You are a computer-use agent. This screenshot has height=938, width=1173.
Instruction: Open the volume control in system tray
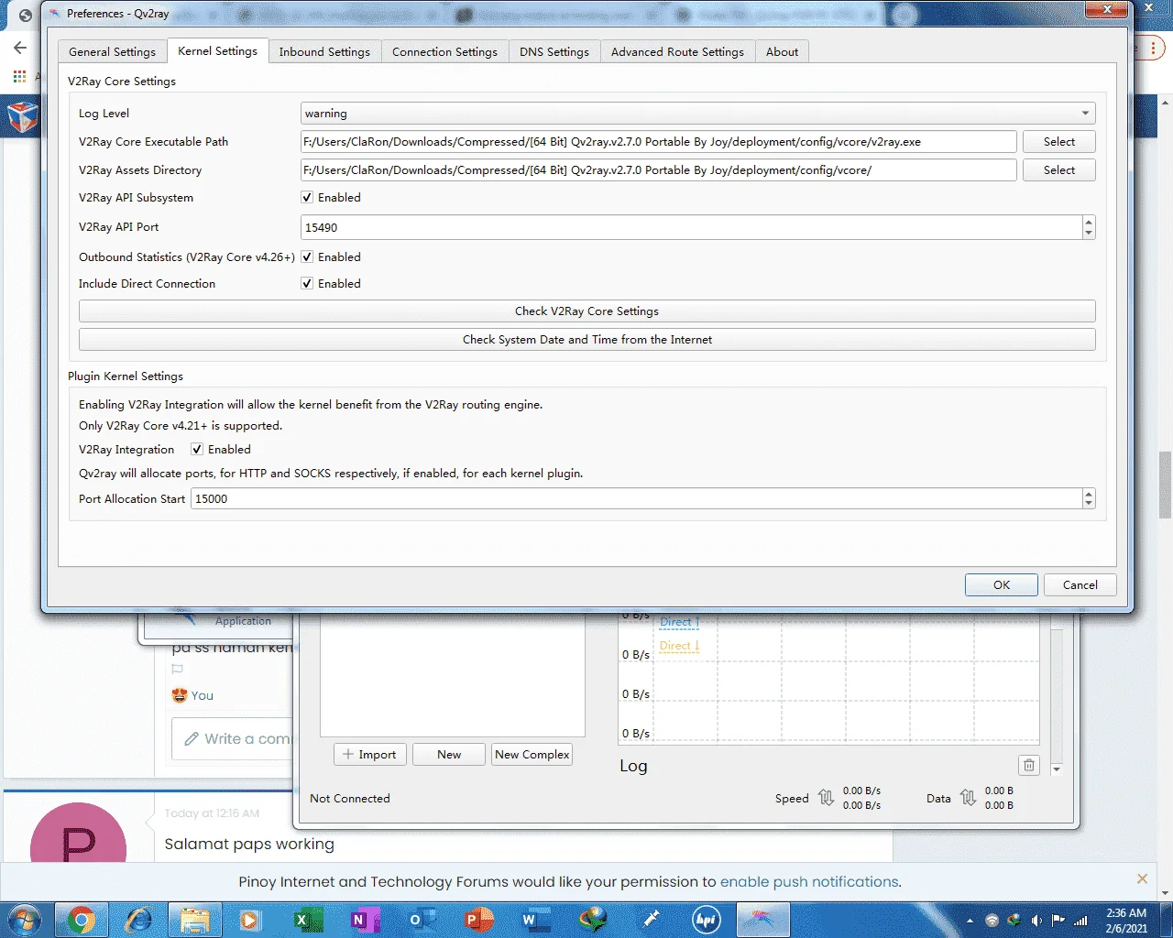coord(1036,921)
